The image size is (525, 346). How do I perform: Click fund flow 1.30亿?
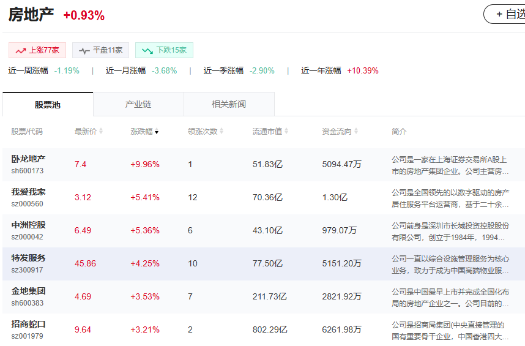point(335,198)
